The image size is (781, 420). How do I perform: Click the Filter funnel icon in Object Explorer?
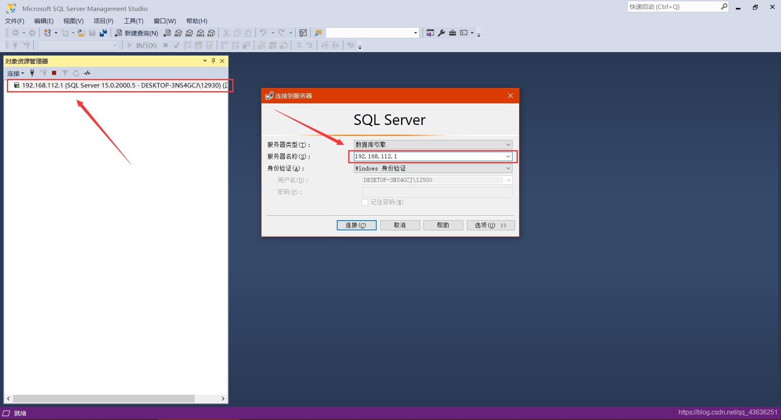pos(65,73)
